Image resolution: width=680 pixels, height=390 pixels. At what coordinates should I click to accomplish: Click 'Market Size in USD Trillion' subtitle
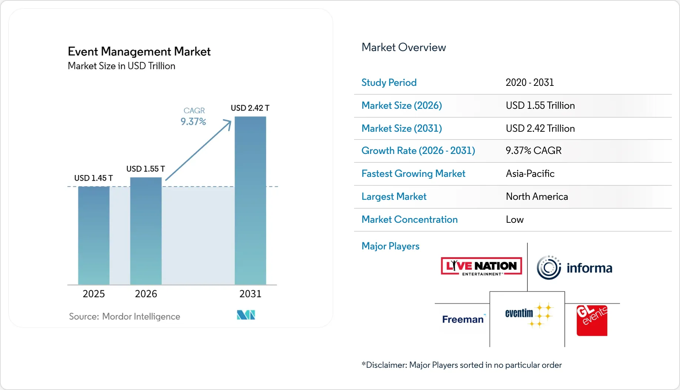[121, 66]
